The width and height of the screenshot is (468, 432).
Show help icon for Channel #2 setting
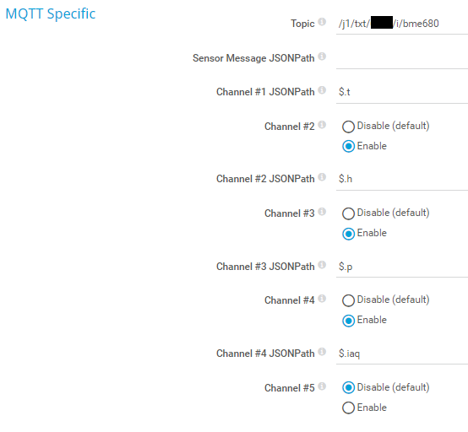point(322,125)
